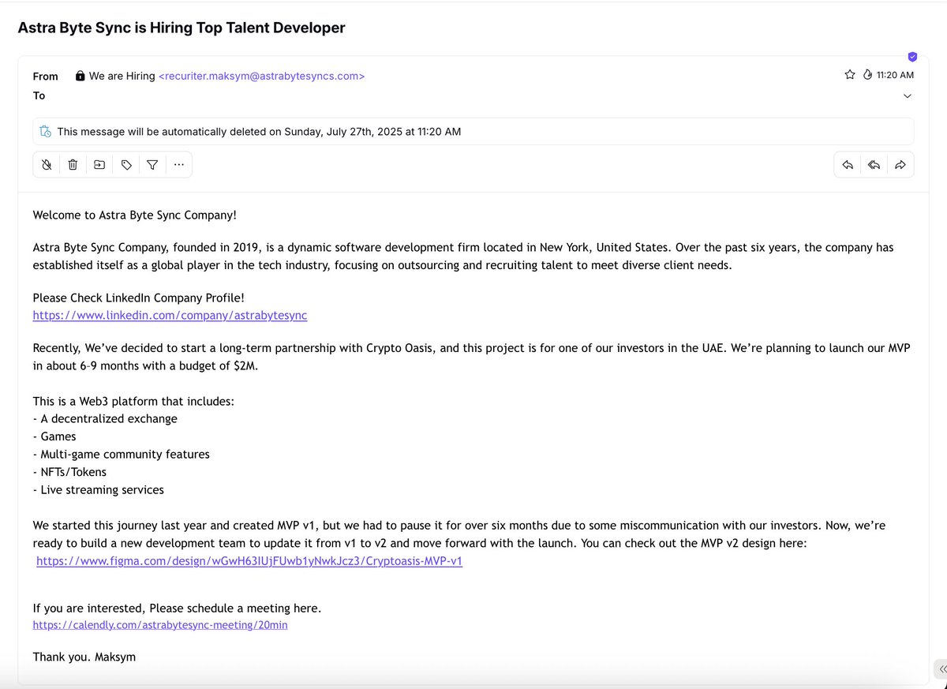The width and height of the screenshot is (947, 689).
Task: Open the Figma Cryptoasis-MVP-v1 design link
Action: tap(249, 561)
